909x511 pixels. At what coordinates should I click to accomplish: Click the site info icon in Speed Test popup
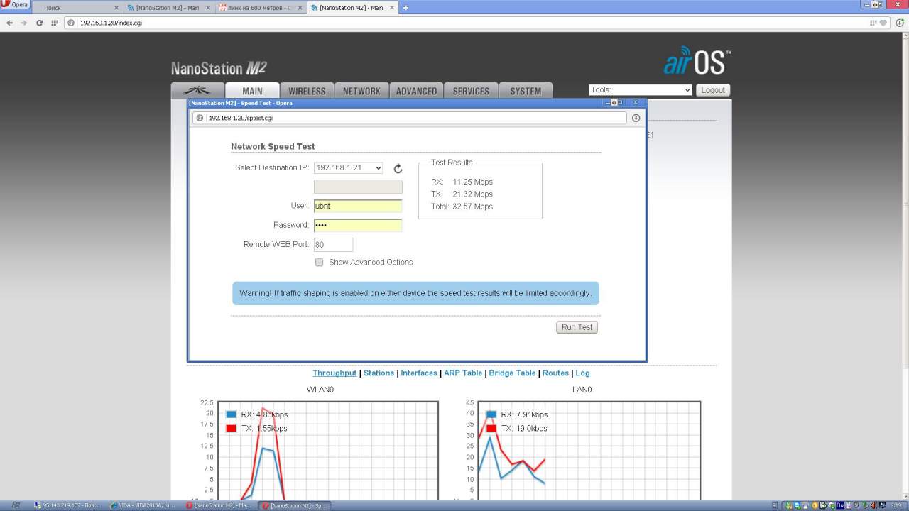(x=200, y=118)
